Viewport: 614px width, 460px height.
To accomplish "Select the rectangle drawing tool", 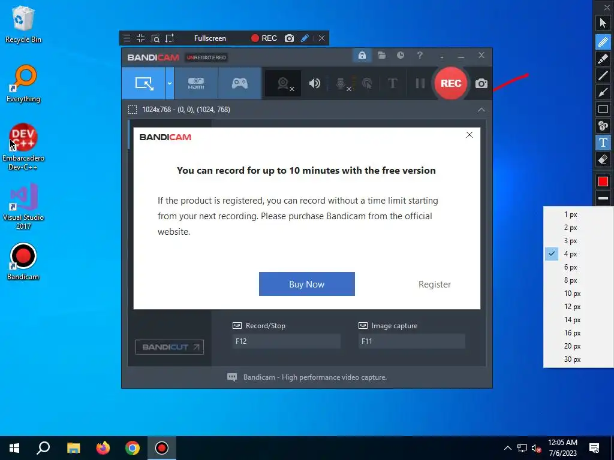I will point(603,109).
